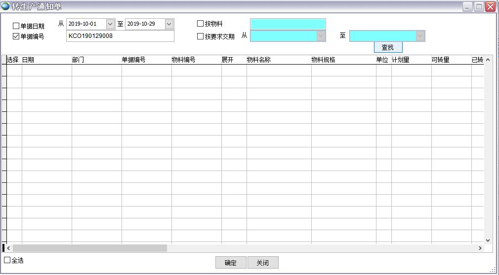
Task: Check the 全选 select-all box
Action: tap(7, 260)
